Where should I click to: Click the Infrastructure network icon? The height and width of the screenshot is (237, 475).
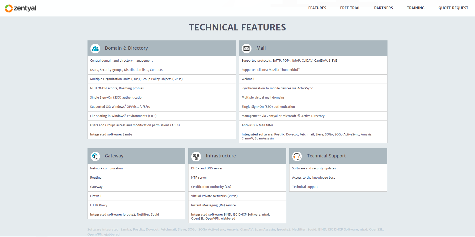pyautogui.click(x=196, y=156)
